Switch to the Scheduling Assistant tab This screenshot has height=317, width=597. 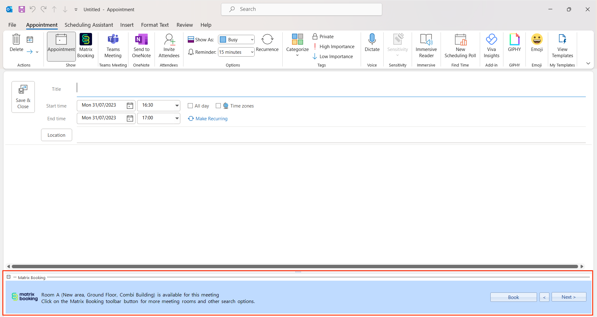point(89,25)
